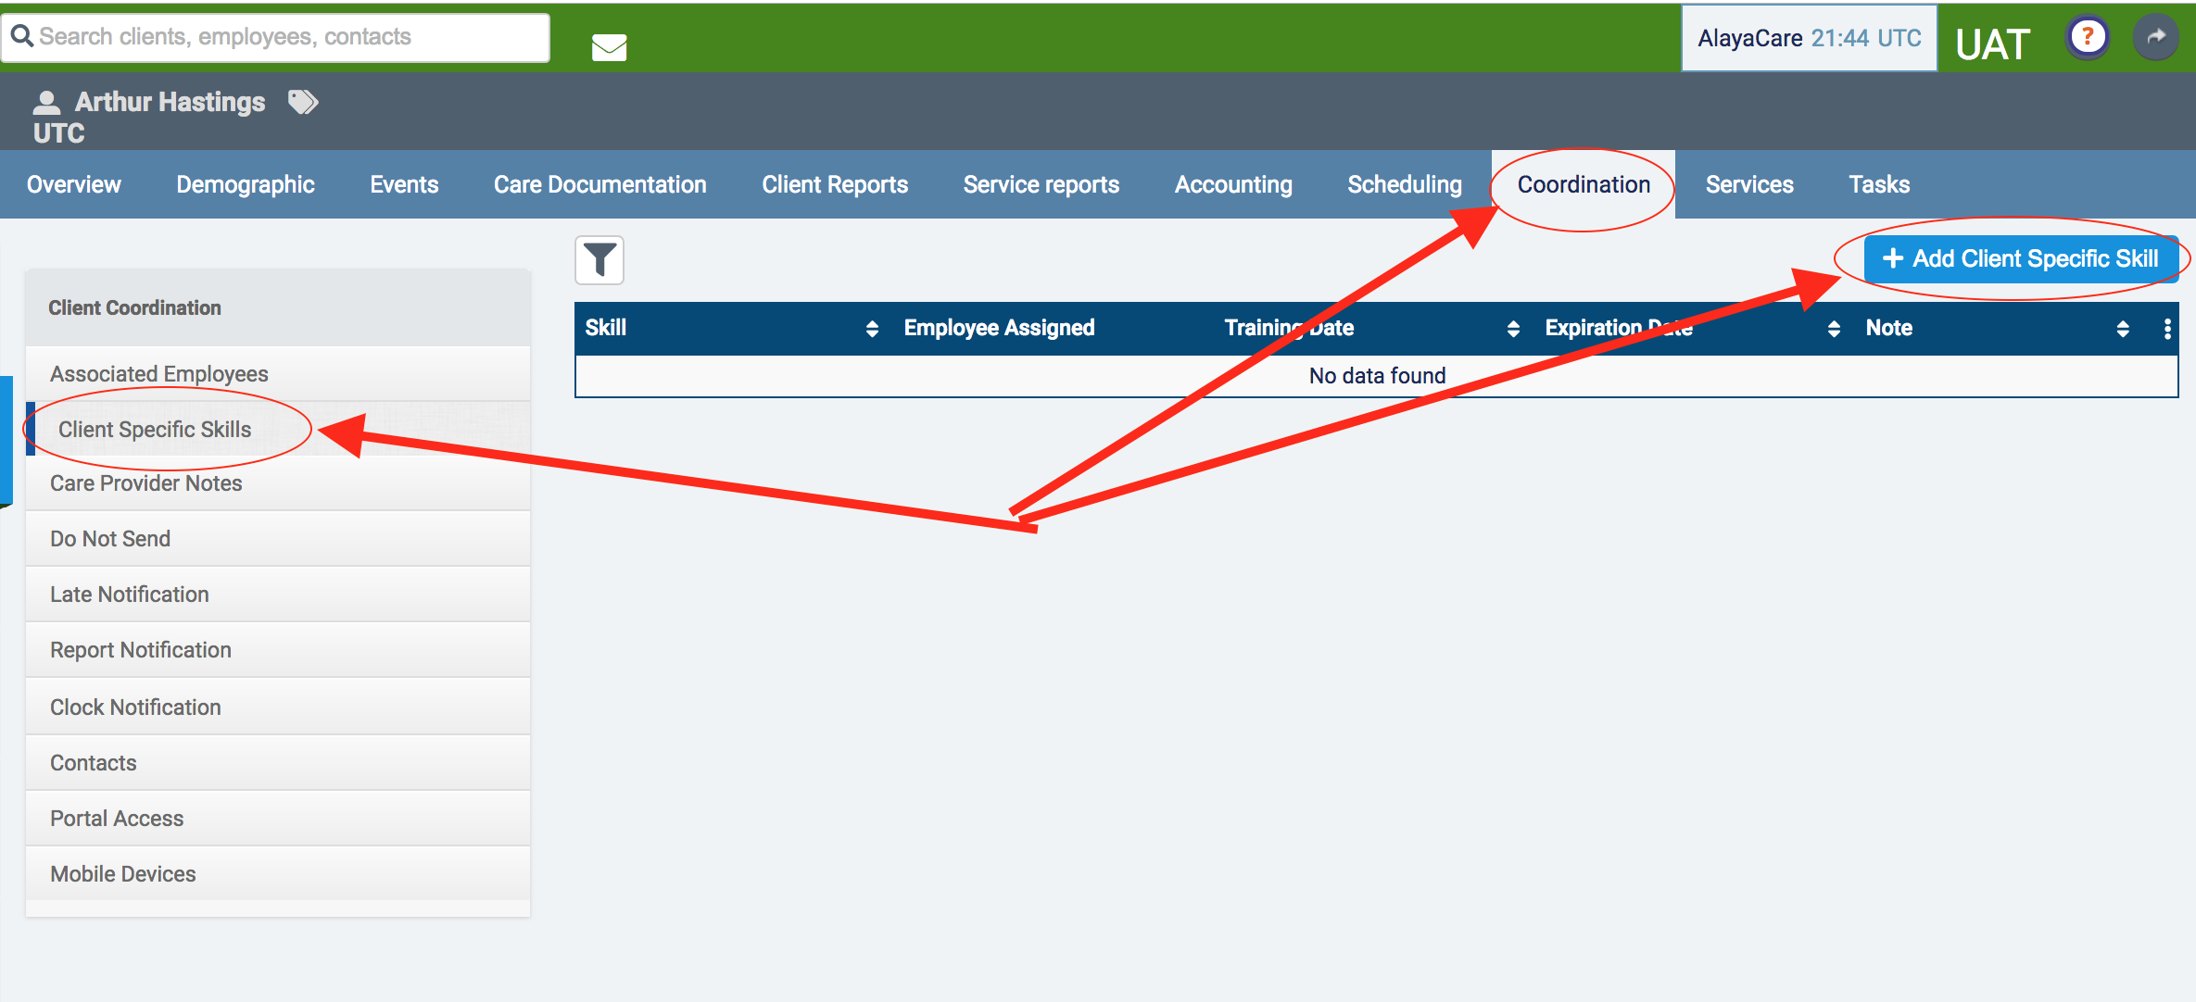
Task: Sort by Training Date column arrows
Action: (x=1512, y=329)
